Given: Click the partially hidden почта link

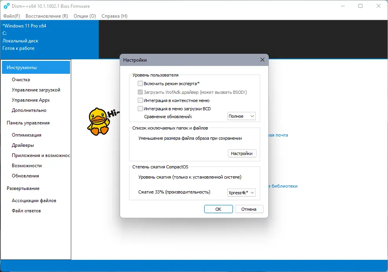Looking at the screenshot, I should (x=278, y=135).
